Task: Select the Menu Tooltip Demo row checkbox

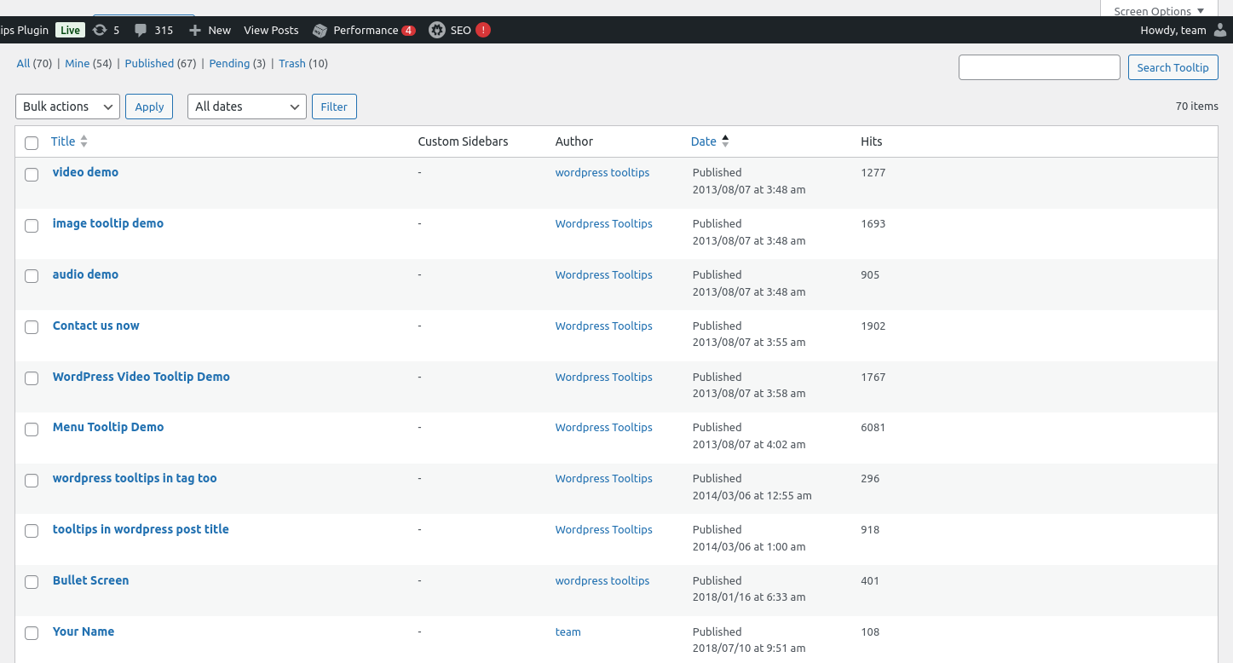Action: pos(32,430)
